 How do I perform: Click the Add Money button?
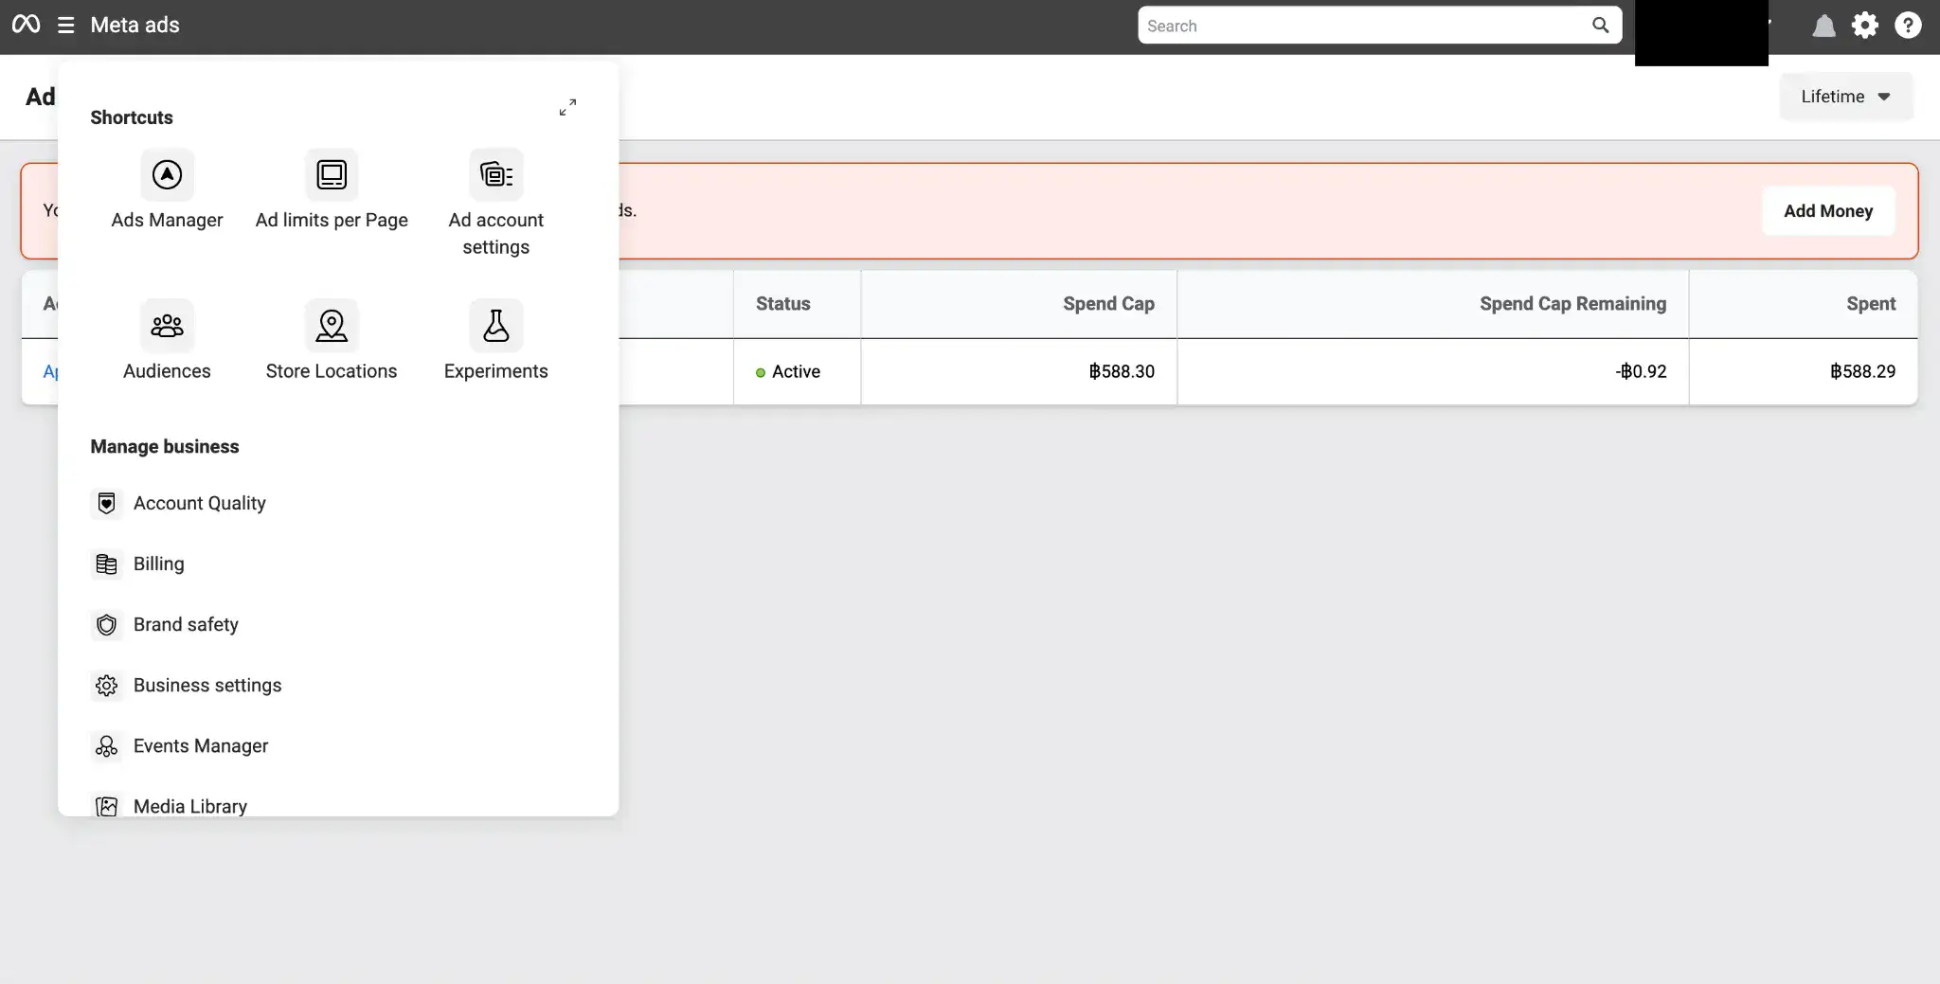(1827, 211)
